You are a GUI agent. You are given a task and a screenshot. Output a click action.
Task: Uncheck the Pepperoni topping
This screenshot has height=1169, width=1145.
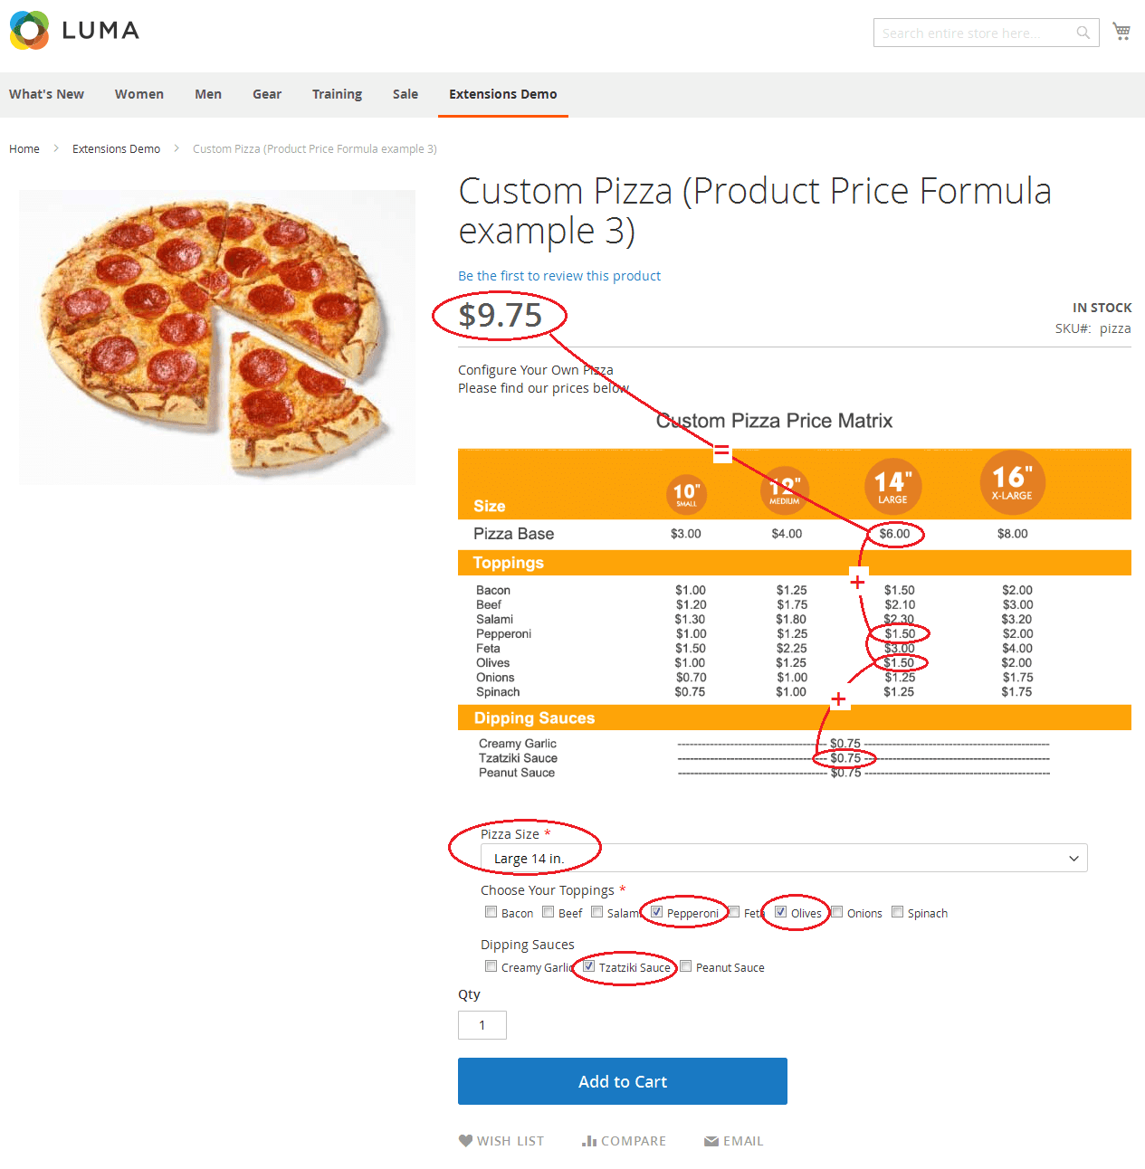(x=657, y=912)
